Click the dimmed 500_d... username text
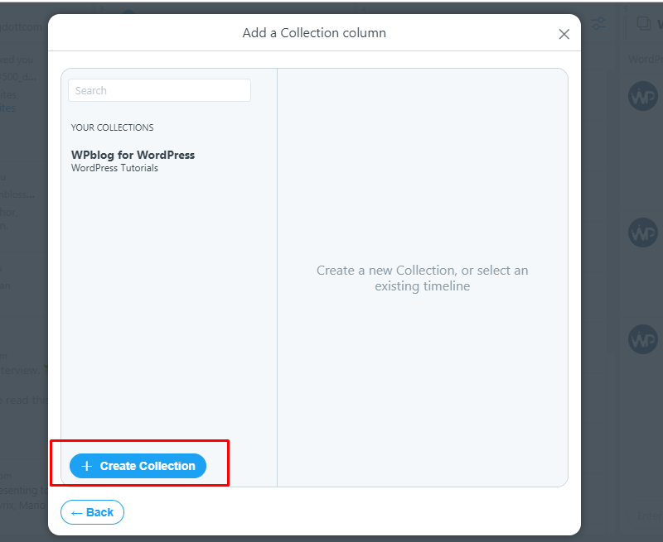 (18, 77)
